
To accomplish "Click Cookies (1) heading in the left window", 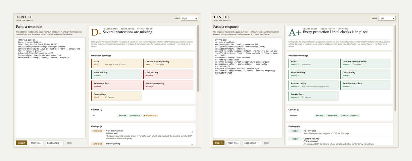I will coord(97,109).
